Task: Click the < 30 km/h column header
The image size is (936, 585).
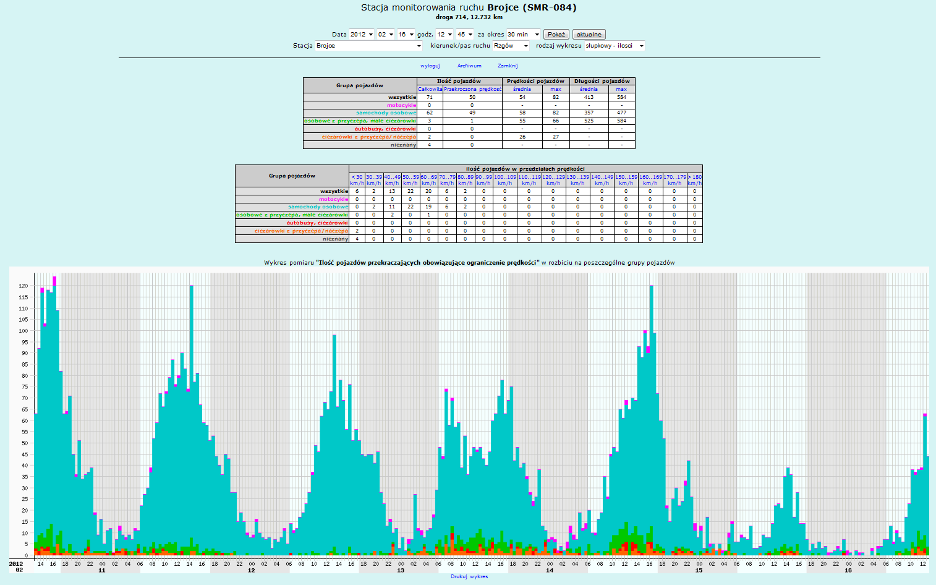Action: (357, 180)
